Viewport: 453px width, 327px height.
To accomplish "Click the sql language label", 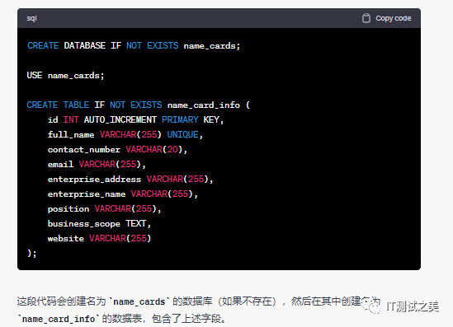I will pyautogui.click(x=31, y=18).
